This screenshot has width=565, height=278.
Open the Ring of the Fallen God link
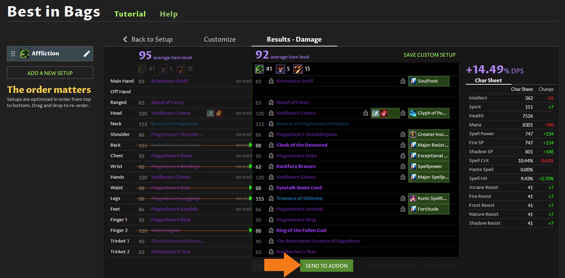(301, 231)
